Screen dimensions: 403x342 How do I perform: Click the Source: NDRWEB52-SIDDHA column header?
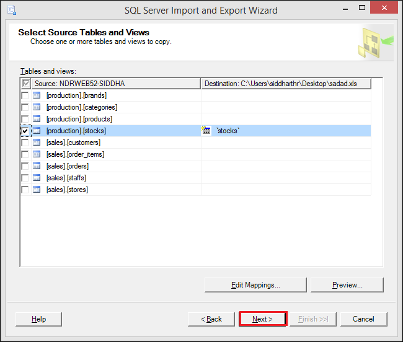tap(116, 84)
